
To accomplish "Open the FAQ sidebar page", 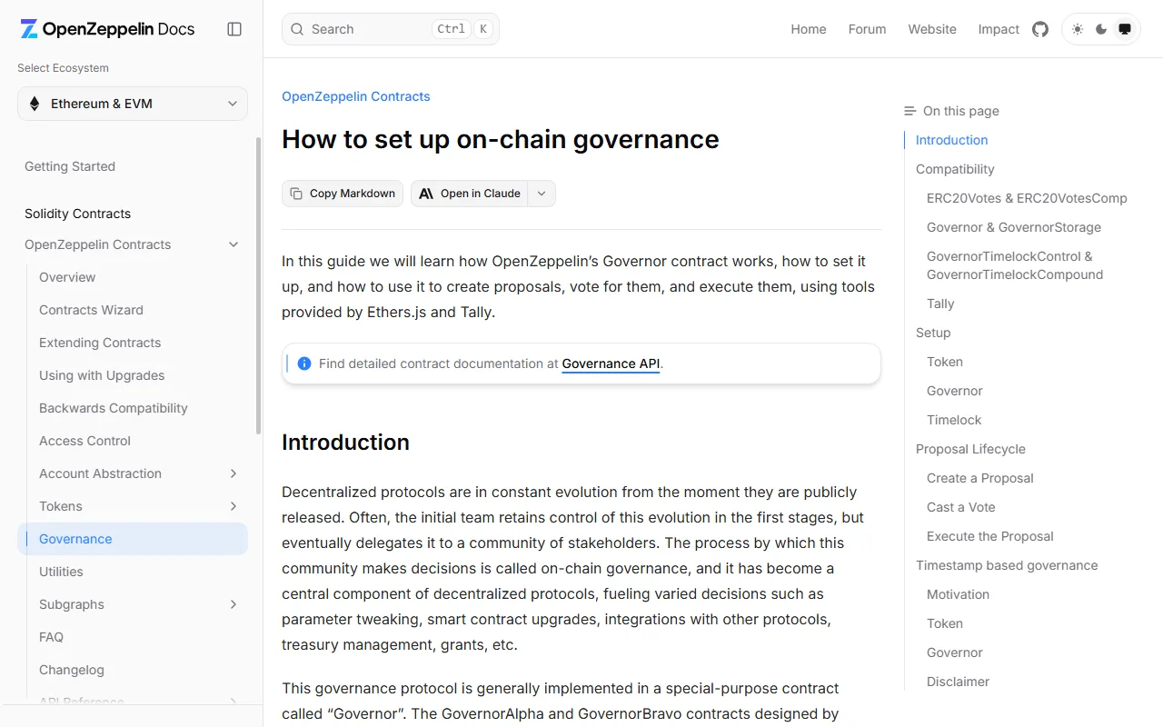I will [51, 637].
